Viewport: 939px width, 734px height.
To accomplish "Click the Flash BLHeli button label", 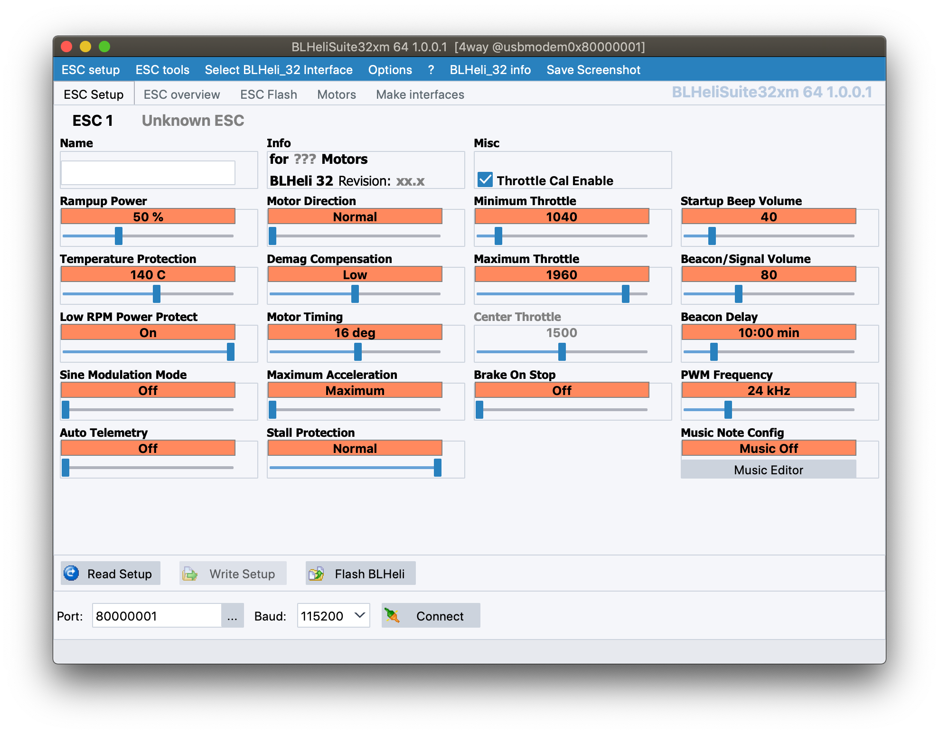I will (370, 574).
